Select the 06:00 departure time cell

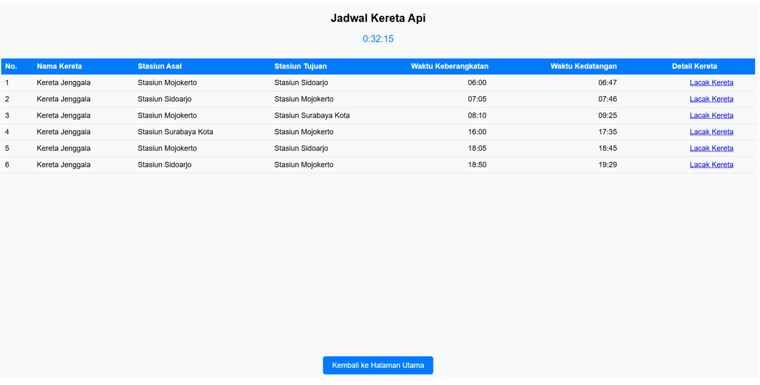click(477, 83)
